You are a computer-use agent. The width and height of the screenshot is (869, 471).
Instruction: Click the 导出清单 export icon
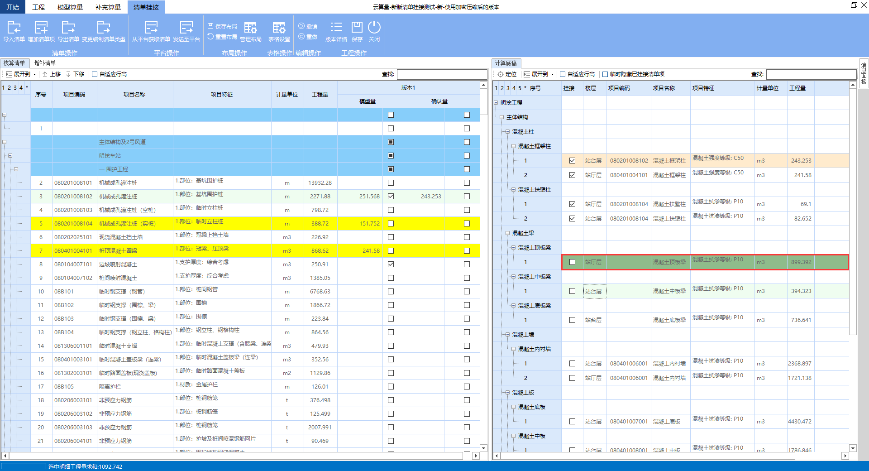[x=68, y=27]
